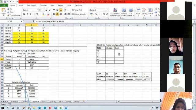Image resolution: width=196 pixels, height=110 pixels.
Task: Switch to the Formulas tab
Action: (x=43, y=5)
